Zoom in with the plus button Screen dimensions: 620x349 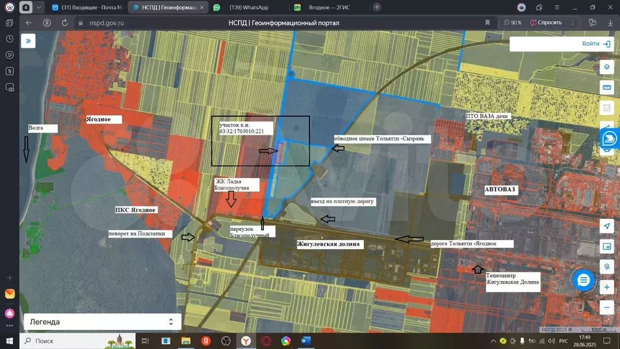pos(607,287)
